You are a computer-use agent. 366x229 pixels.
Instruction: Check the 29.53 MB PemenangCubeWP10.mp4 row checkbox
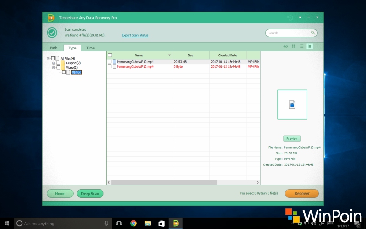coord(109,61)
